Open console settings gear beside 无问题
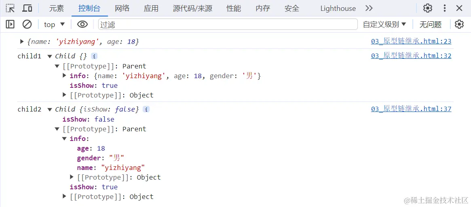Viewport: 471px width, 207px height. click(x=459, y=24)
